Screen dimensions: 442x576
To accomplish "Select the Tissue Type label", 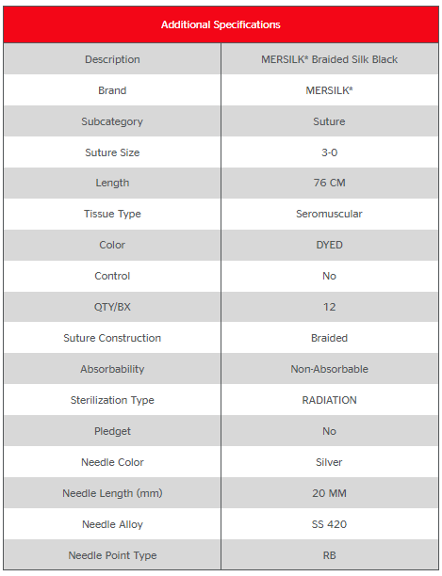I will click(112, 214).
